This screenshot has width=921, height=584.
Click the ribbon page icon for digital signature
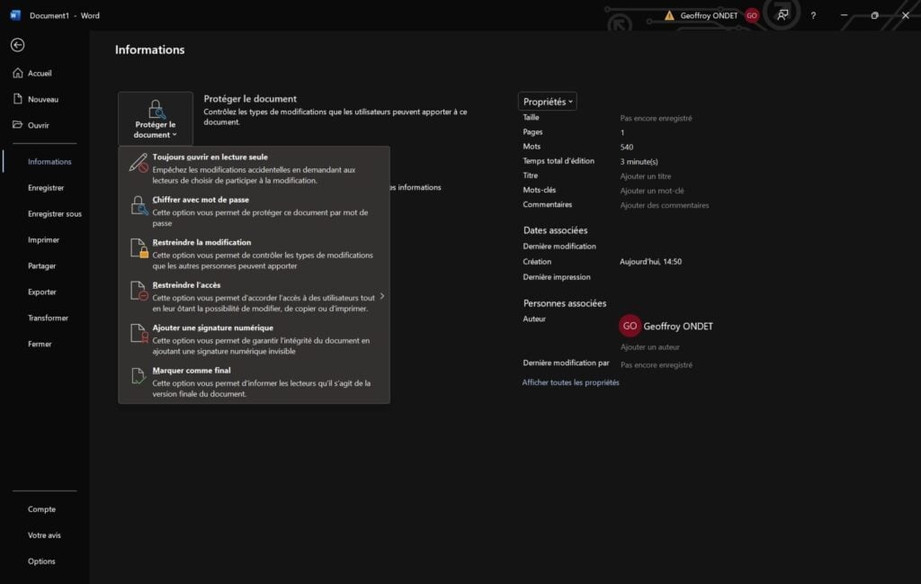pyautogui.click(x=139, y=333)
